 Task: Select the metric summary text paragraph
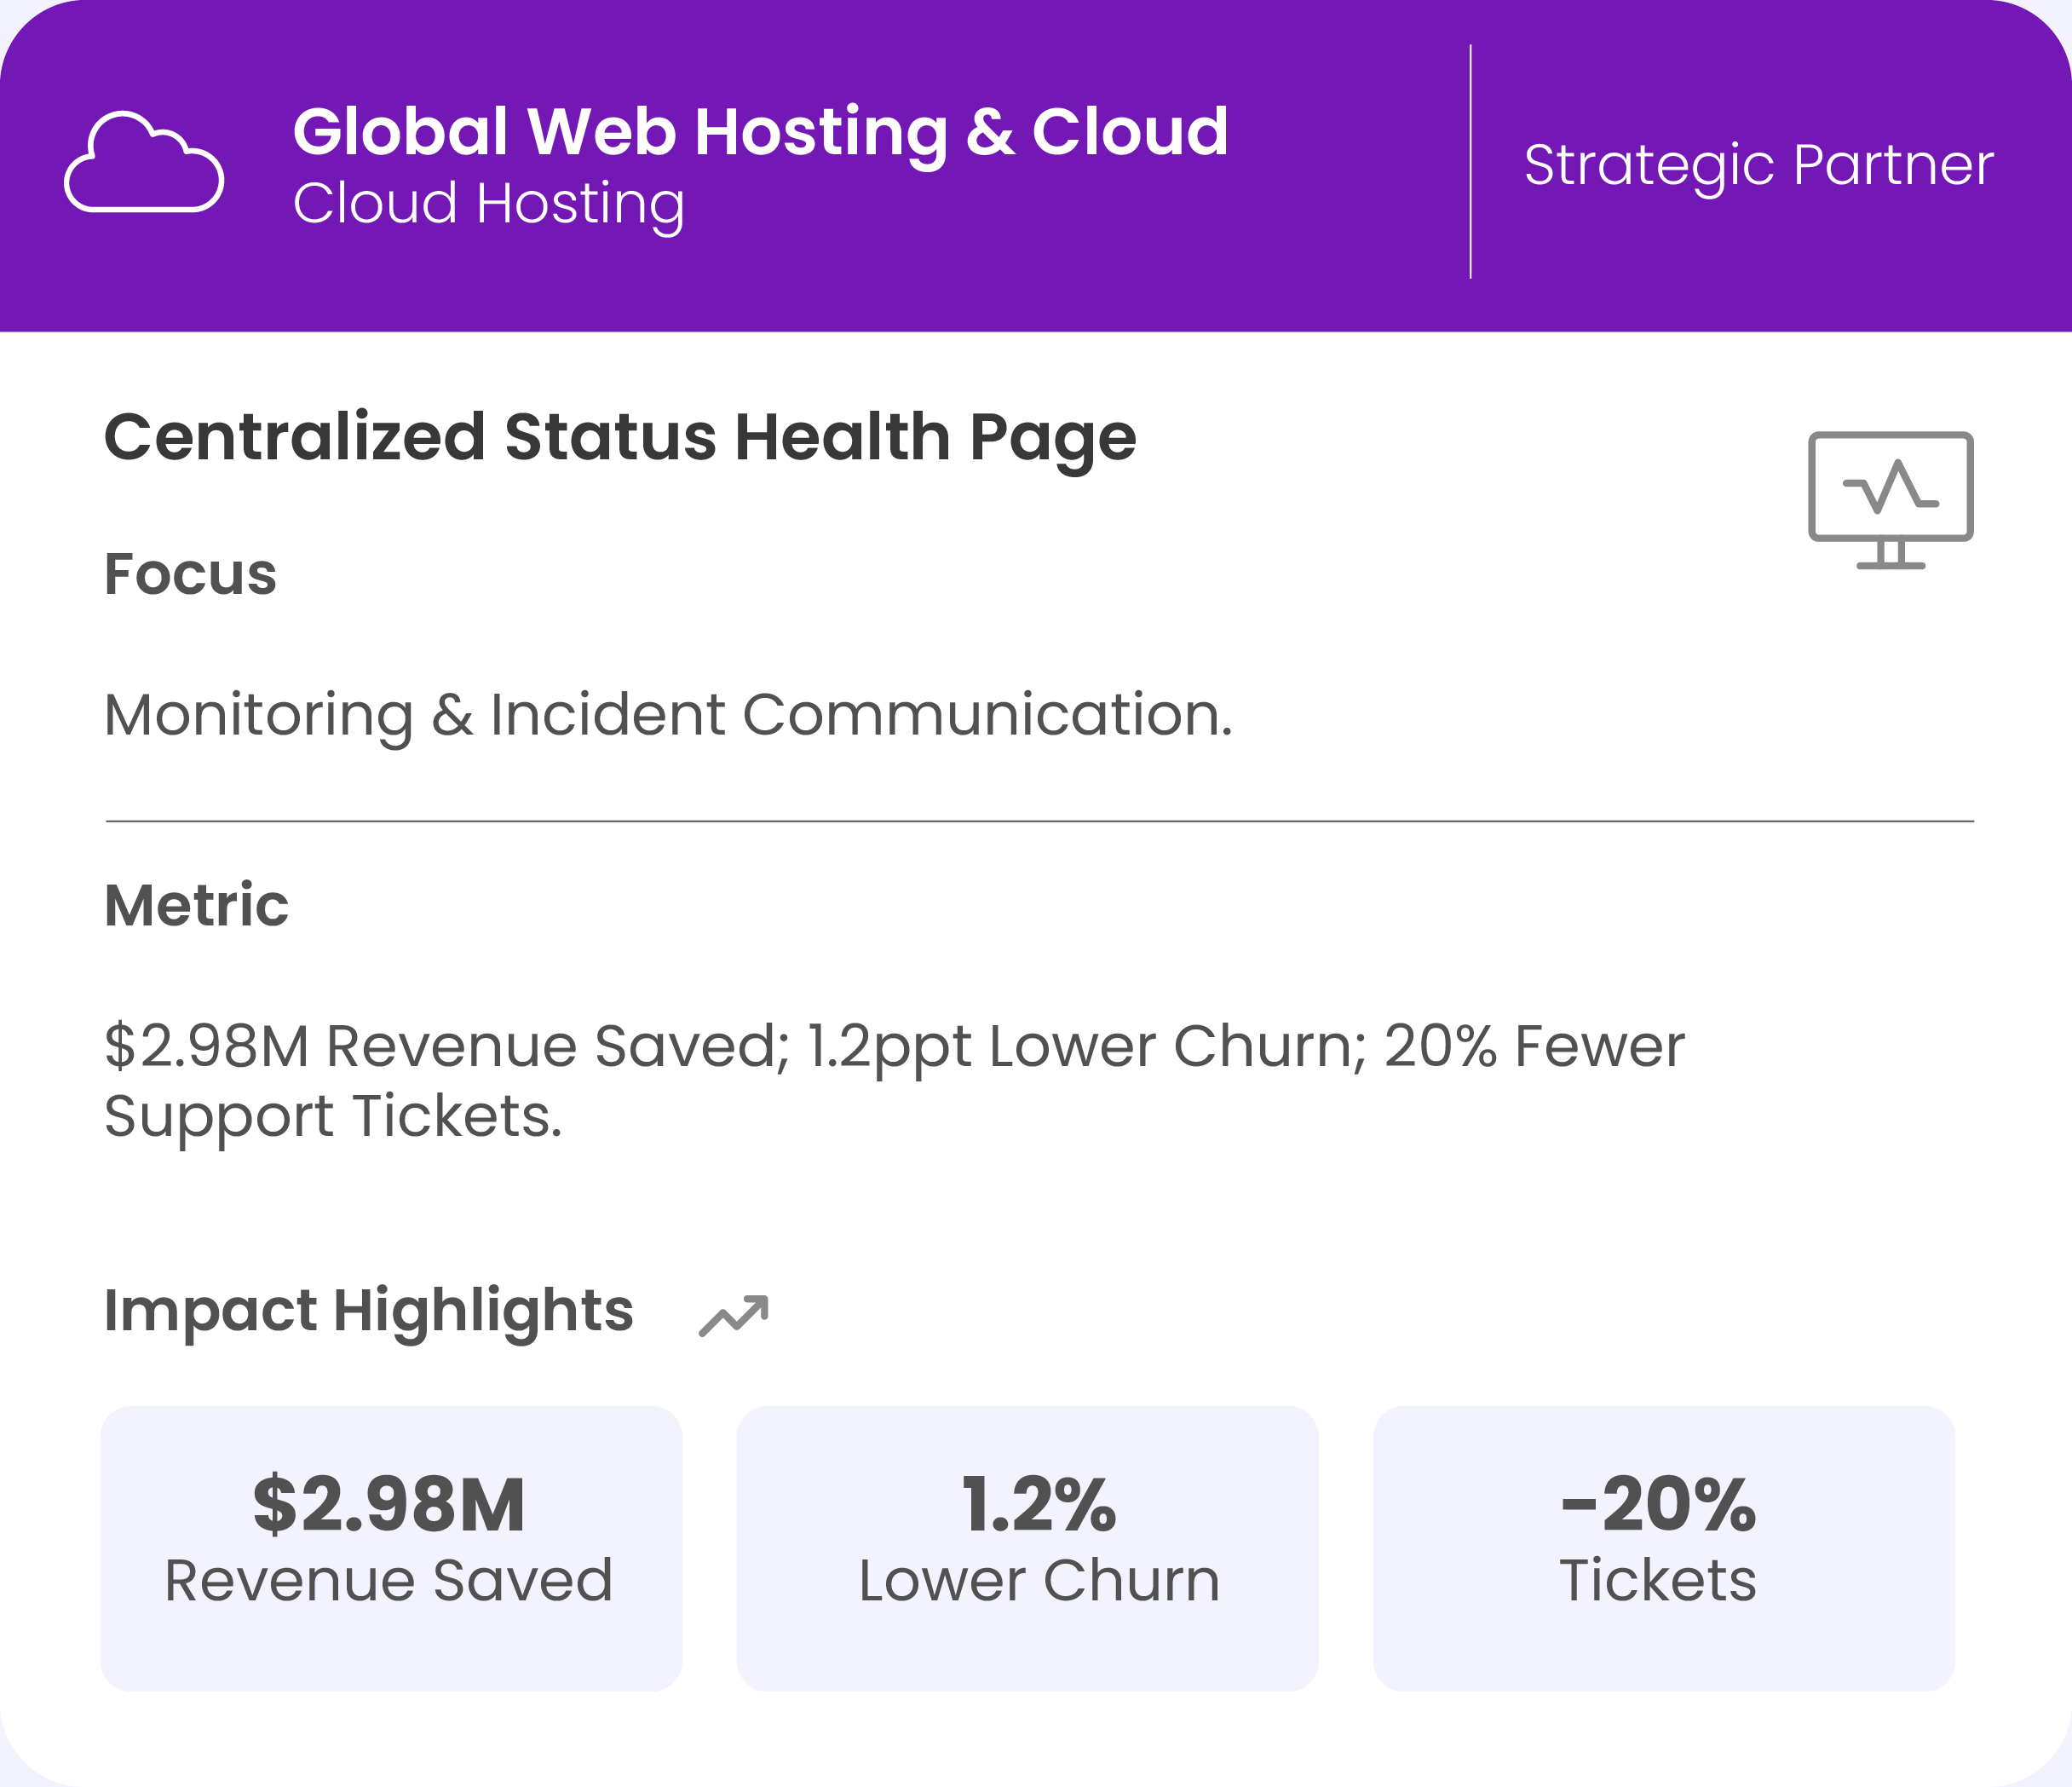pyautogui.click(x=894, y=1080)
